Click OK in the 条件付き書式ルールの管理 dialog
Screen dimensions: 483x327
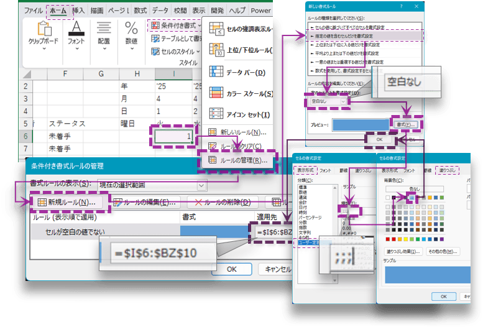tap(232, 269)
